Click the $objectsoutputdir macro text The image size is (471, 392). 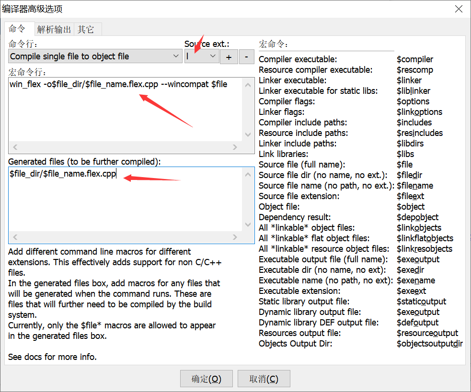click(x=430, y=344)
